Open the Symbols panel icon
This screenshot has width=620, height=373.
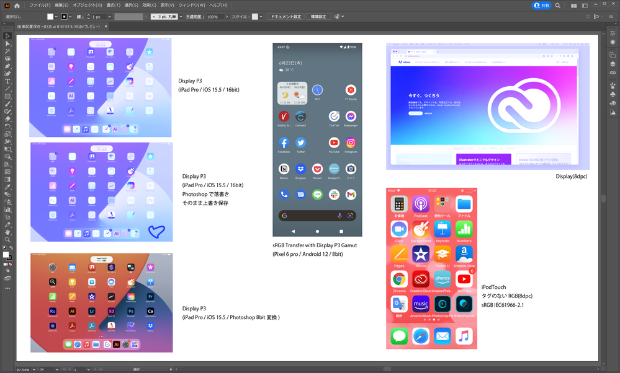pyautogui.click(x=613, y=94)
